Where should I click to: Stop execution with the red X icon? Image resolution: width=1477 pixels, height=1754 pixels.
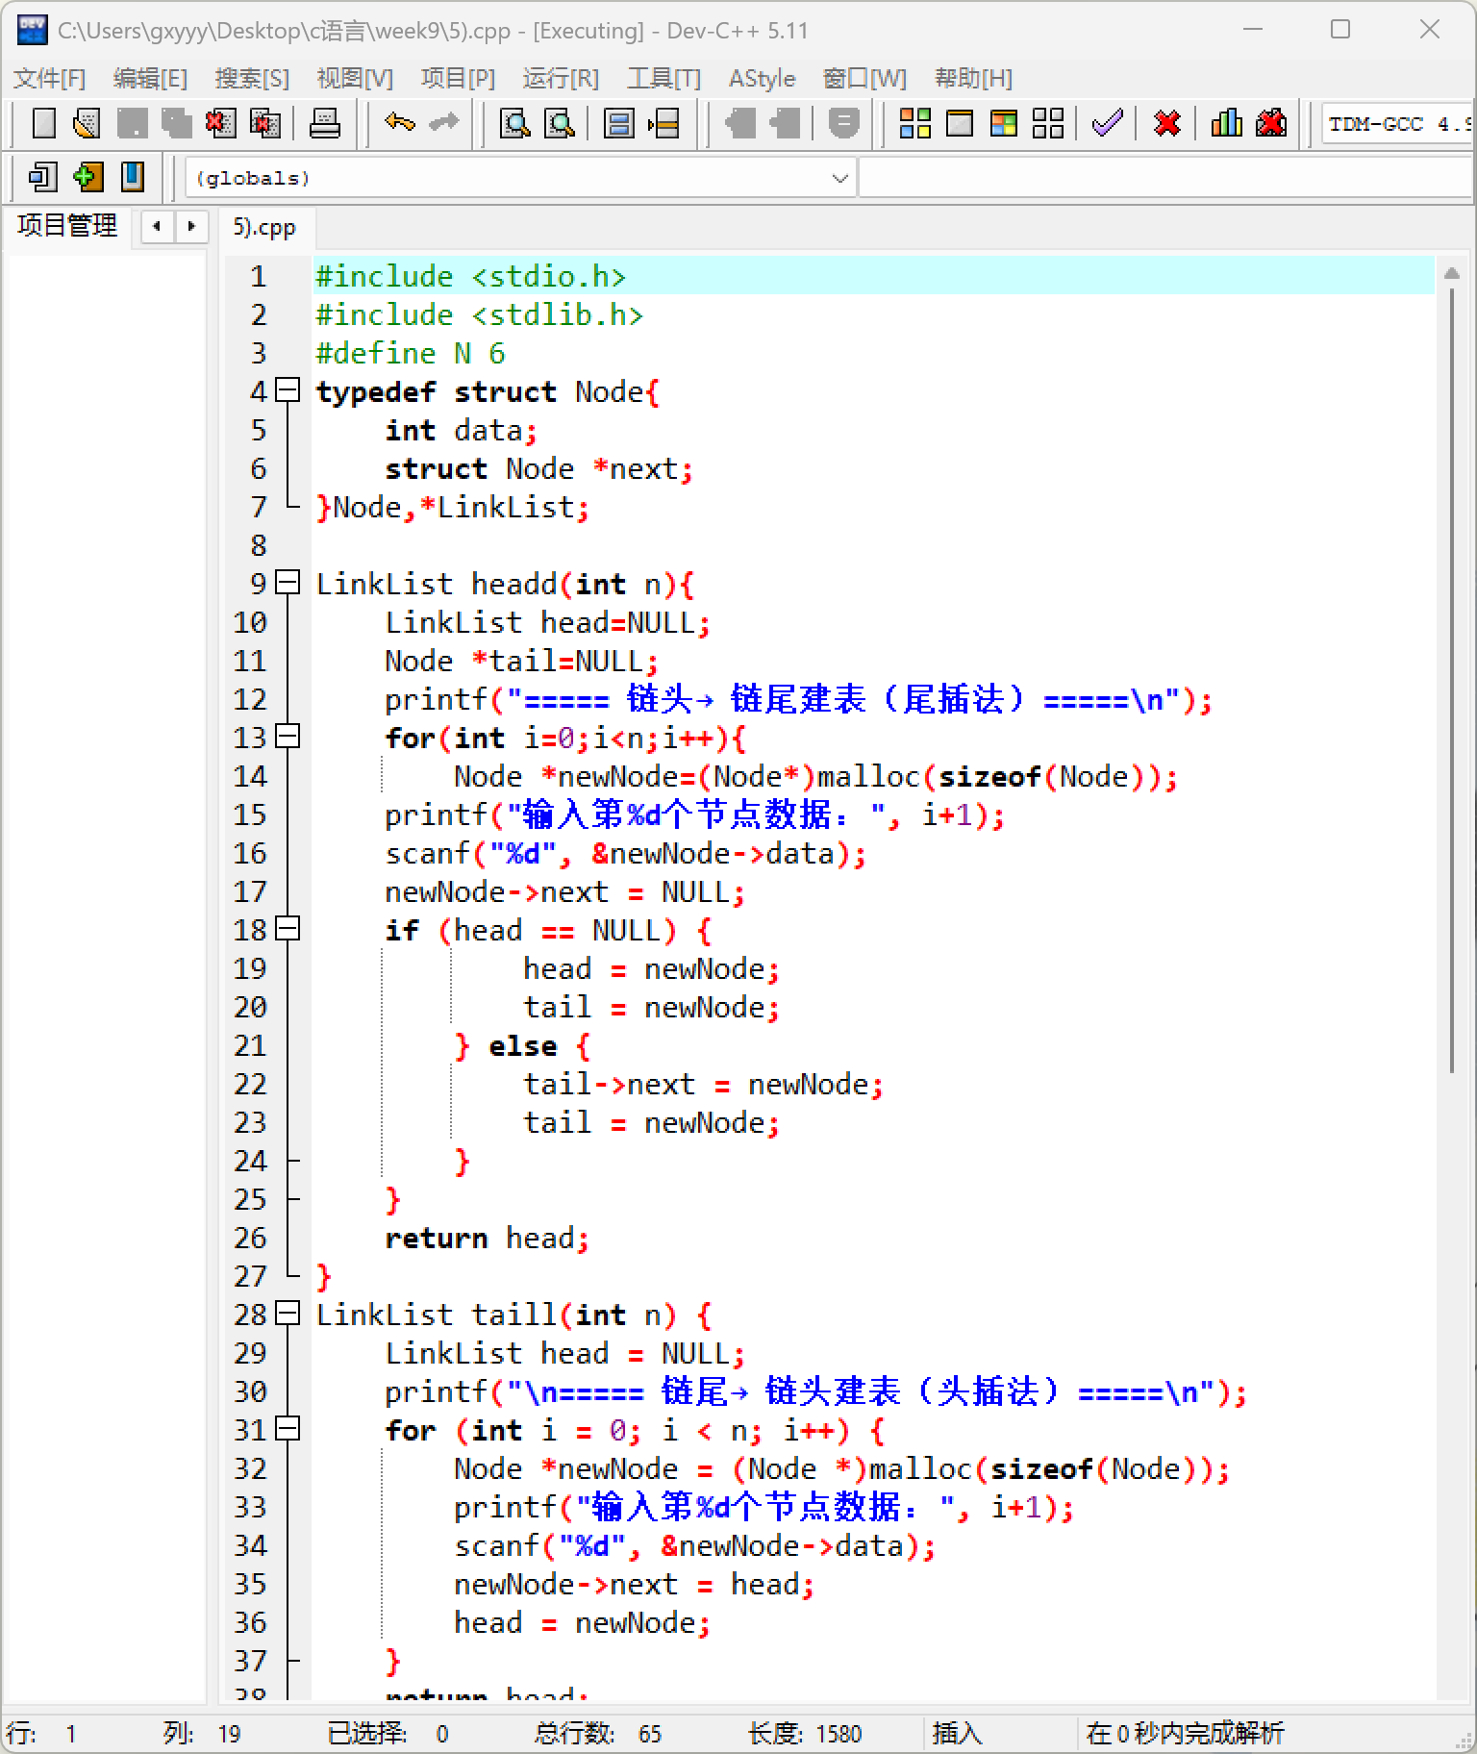click(1167, 123)
